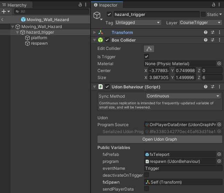This screenshot has height=193, width=224.
Task: Open the Layer dropdown showing CourseTrigger
Action: 200,23
